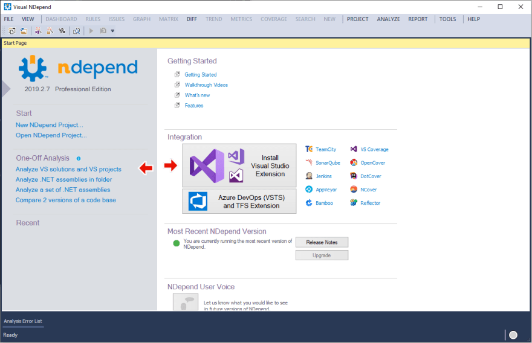Click Analyze a set of .NET assemblies
The height and width of the screenshot is (343, 532).
63,190
